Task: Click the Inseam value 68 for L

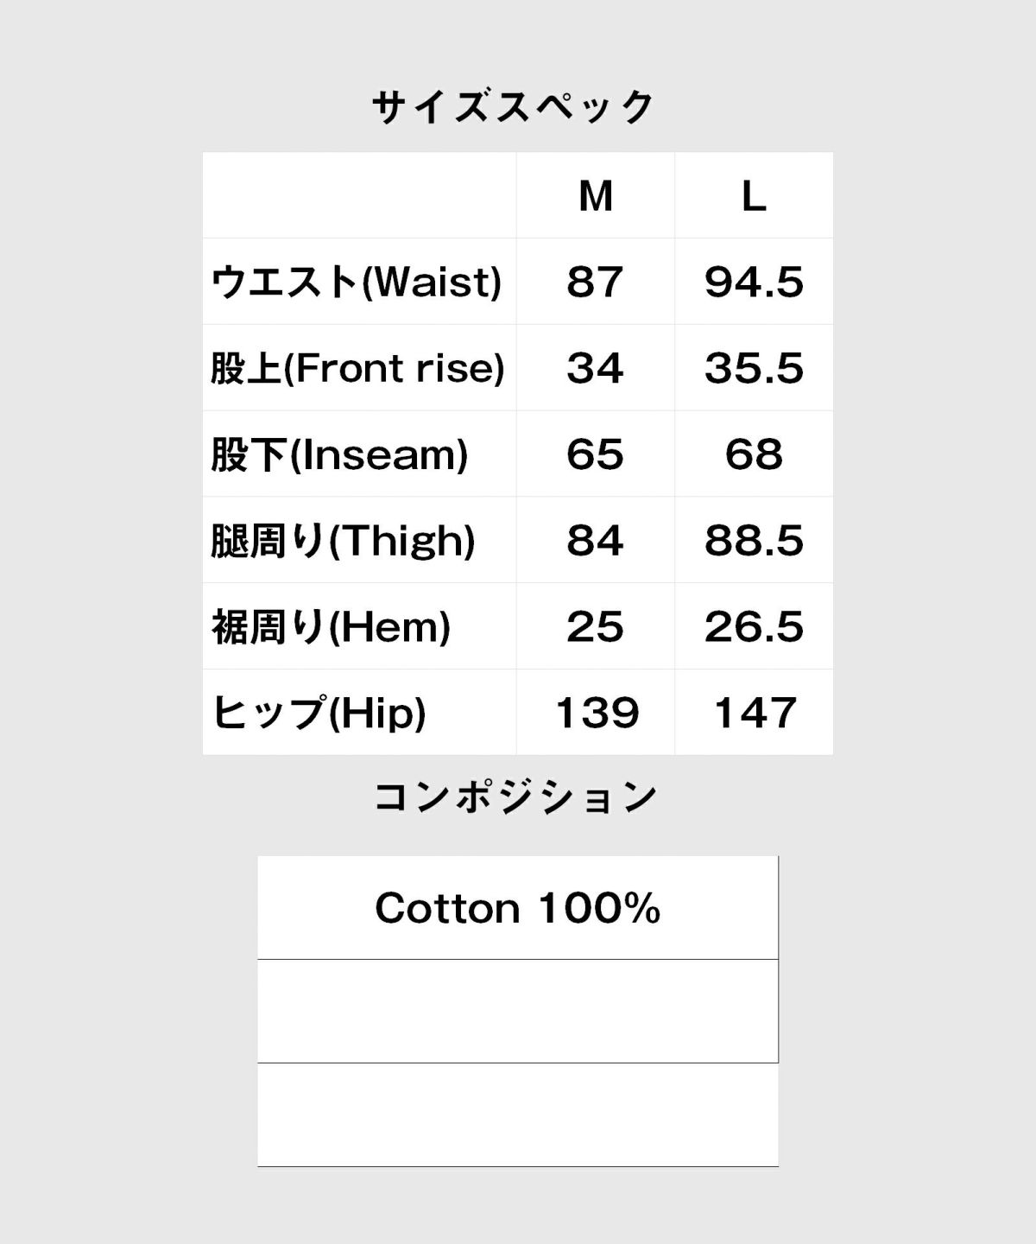Action: 754,454
